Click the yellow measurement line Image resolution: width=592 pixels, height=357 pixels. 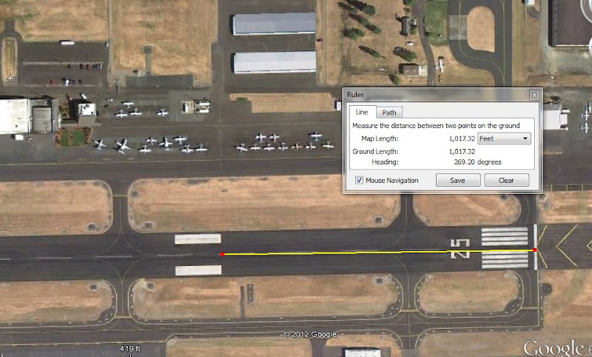pos(377,252)
